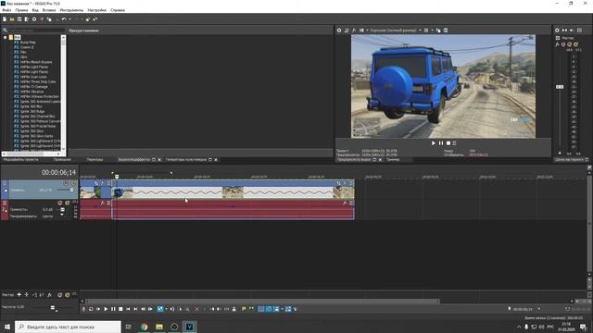Click the blue jeep preview frame

click(x=443, y=86)
